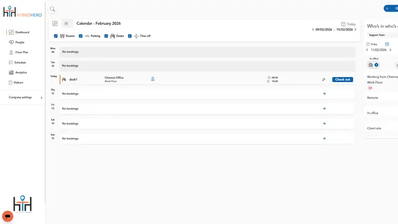Add a booking for Thu 12
Screen dimensions: 398x224
click(x=325, y=94)
